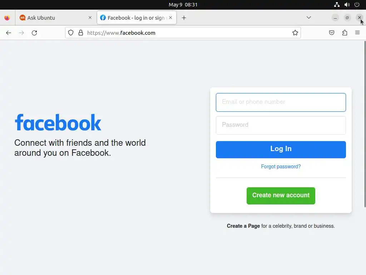The height and width of the screenshot is (275, 366).
Task: Focus the Password field
Action: pos(281,125)
